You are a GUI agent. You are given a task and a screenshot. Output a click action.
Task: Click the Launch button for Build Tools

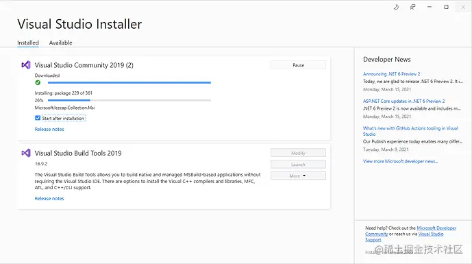pos(298,165)
